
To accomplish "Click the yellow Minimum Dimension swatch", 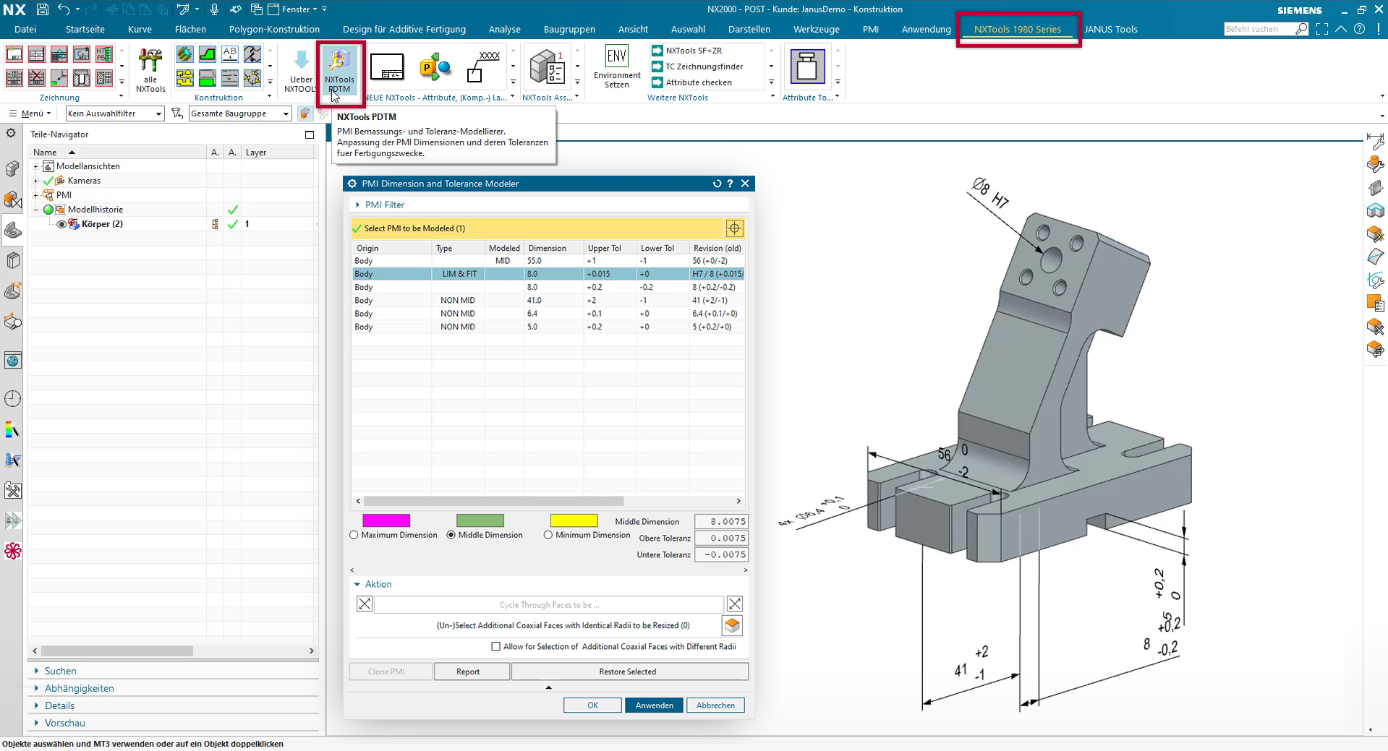I will [574, 520].
